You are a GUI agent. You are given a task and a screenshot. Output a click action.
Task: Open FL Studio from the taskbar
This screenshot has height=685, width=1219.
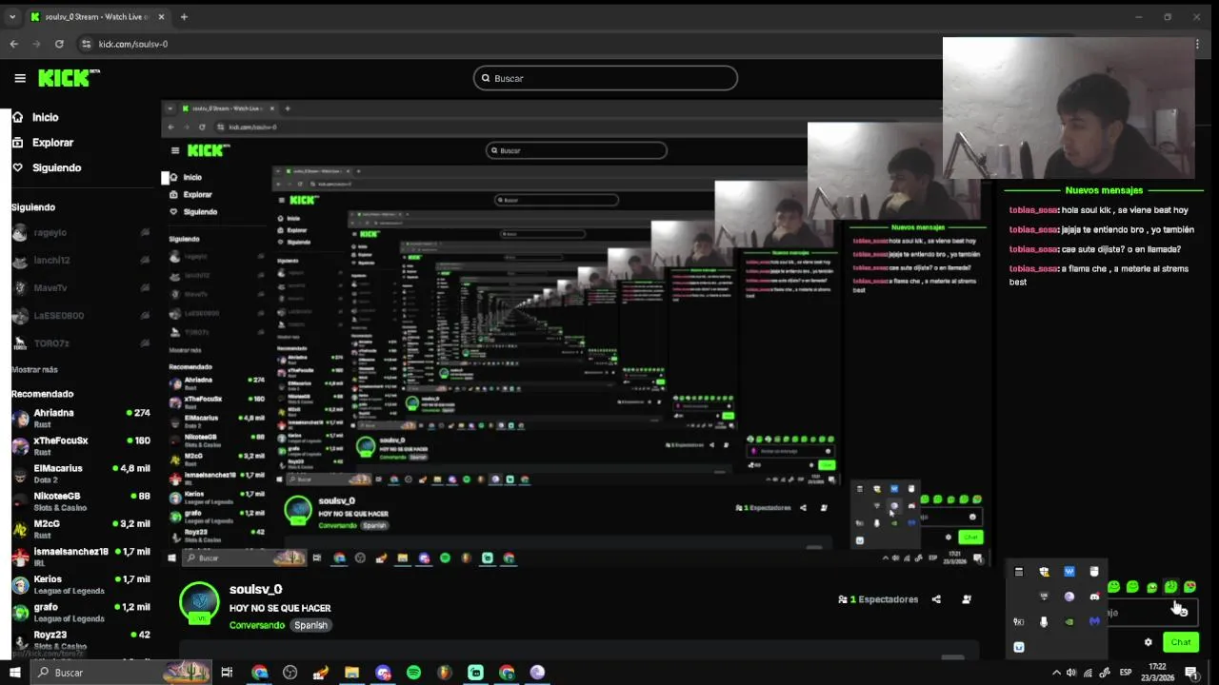click(x=445, y=673)
